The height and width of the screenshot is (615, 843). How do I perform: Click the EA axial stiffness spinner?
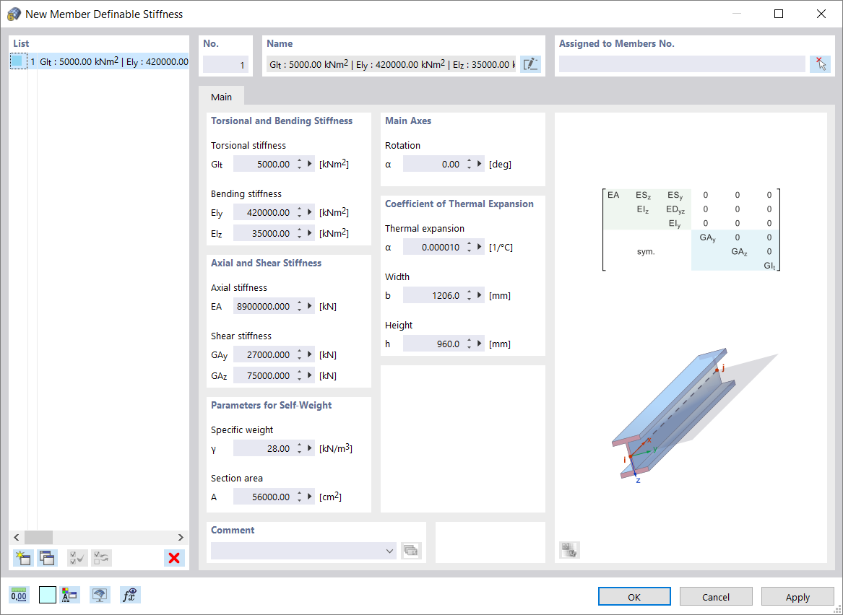[x=300, y=306]
